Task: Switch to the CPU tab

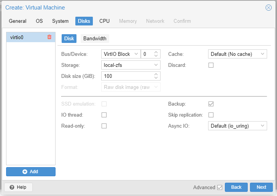Action: coord(104,21)
